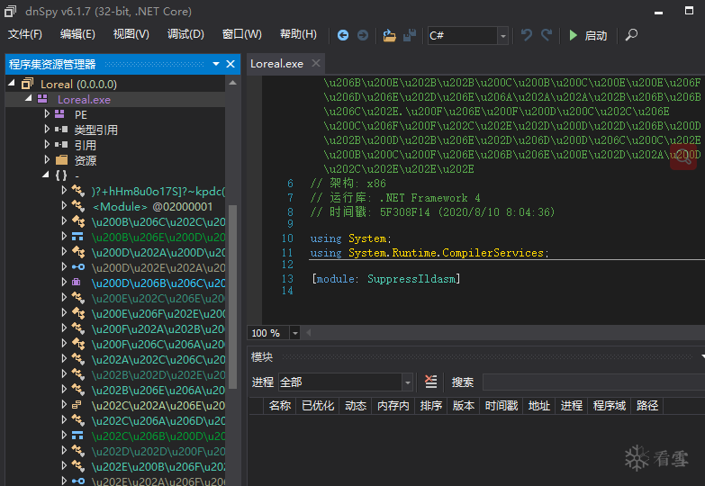
Task: Click the open file folder icon
Action: [x=389, y=35]
